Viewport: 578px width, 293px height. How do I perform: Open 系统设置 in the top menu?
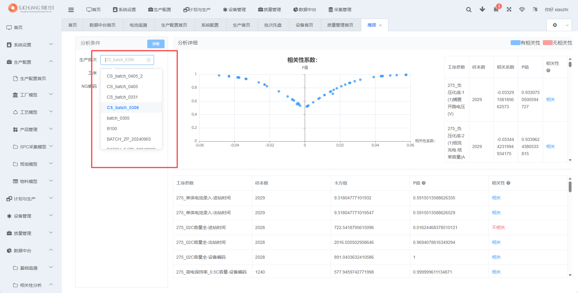tap(124, 10)
